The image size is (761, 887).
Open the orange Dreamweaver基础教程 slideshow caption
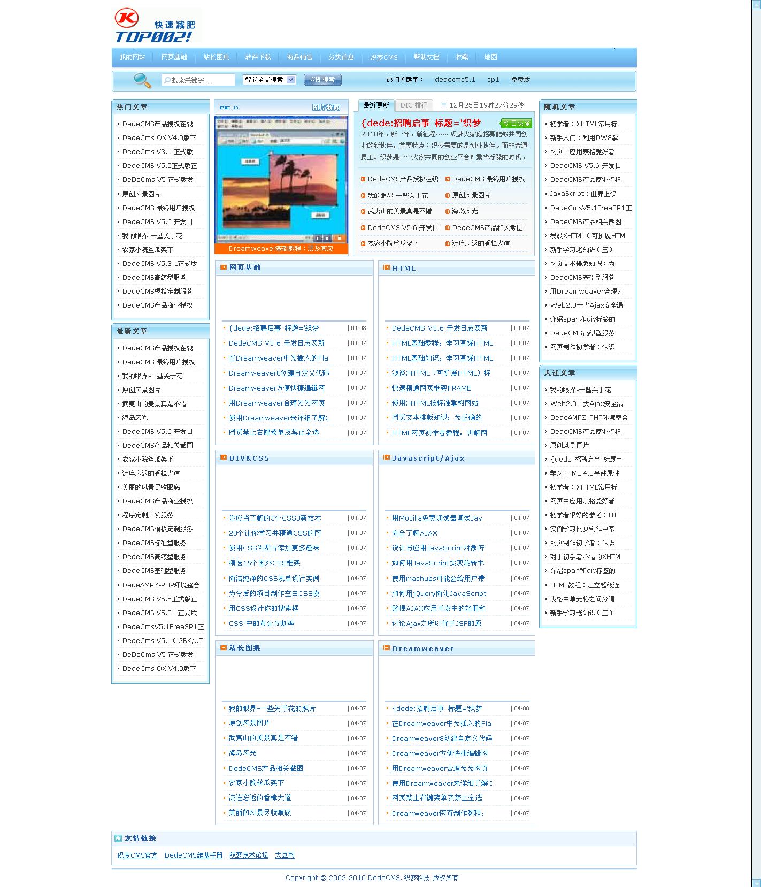[281, 249]
